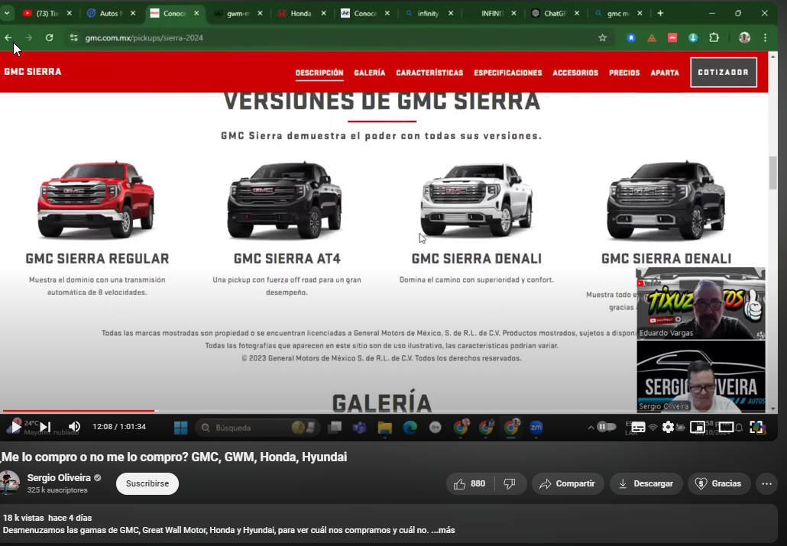Image resolution: width=787 pixels, height=546 pixels.
Task: Click the GMC SIERRA AT4 heading
Action: 287,258
